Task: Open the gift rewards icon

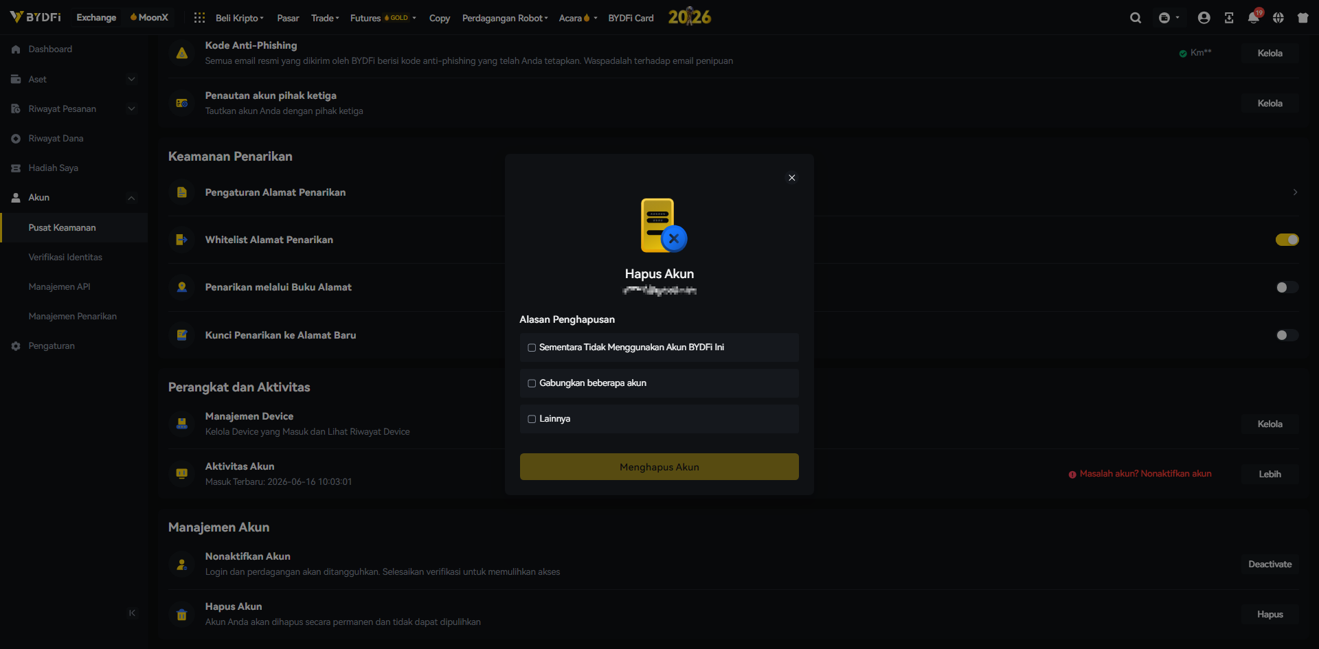Action: (x=1303, y=18)
